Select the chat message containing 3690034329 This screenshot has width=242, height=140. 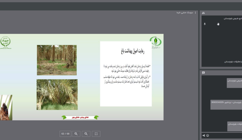pos(226,105)
